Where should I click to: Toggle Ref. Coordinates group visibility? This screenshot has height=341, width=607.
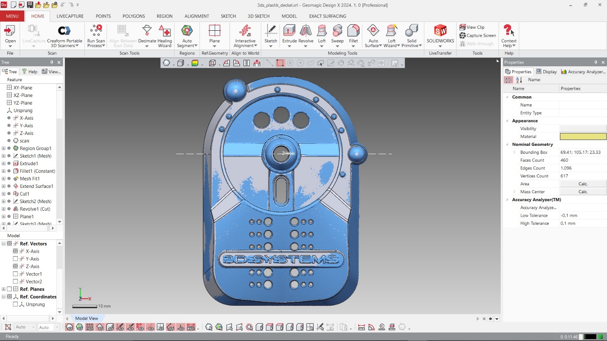pyautogui.click(x=9, y=297)
